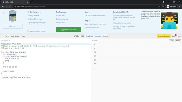Open Keyboard Shortcuts link
The image size is (182, 102).
coord(35,19)
